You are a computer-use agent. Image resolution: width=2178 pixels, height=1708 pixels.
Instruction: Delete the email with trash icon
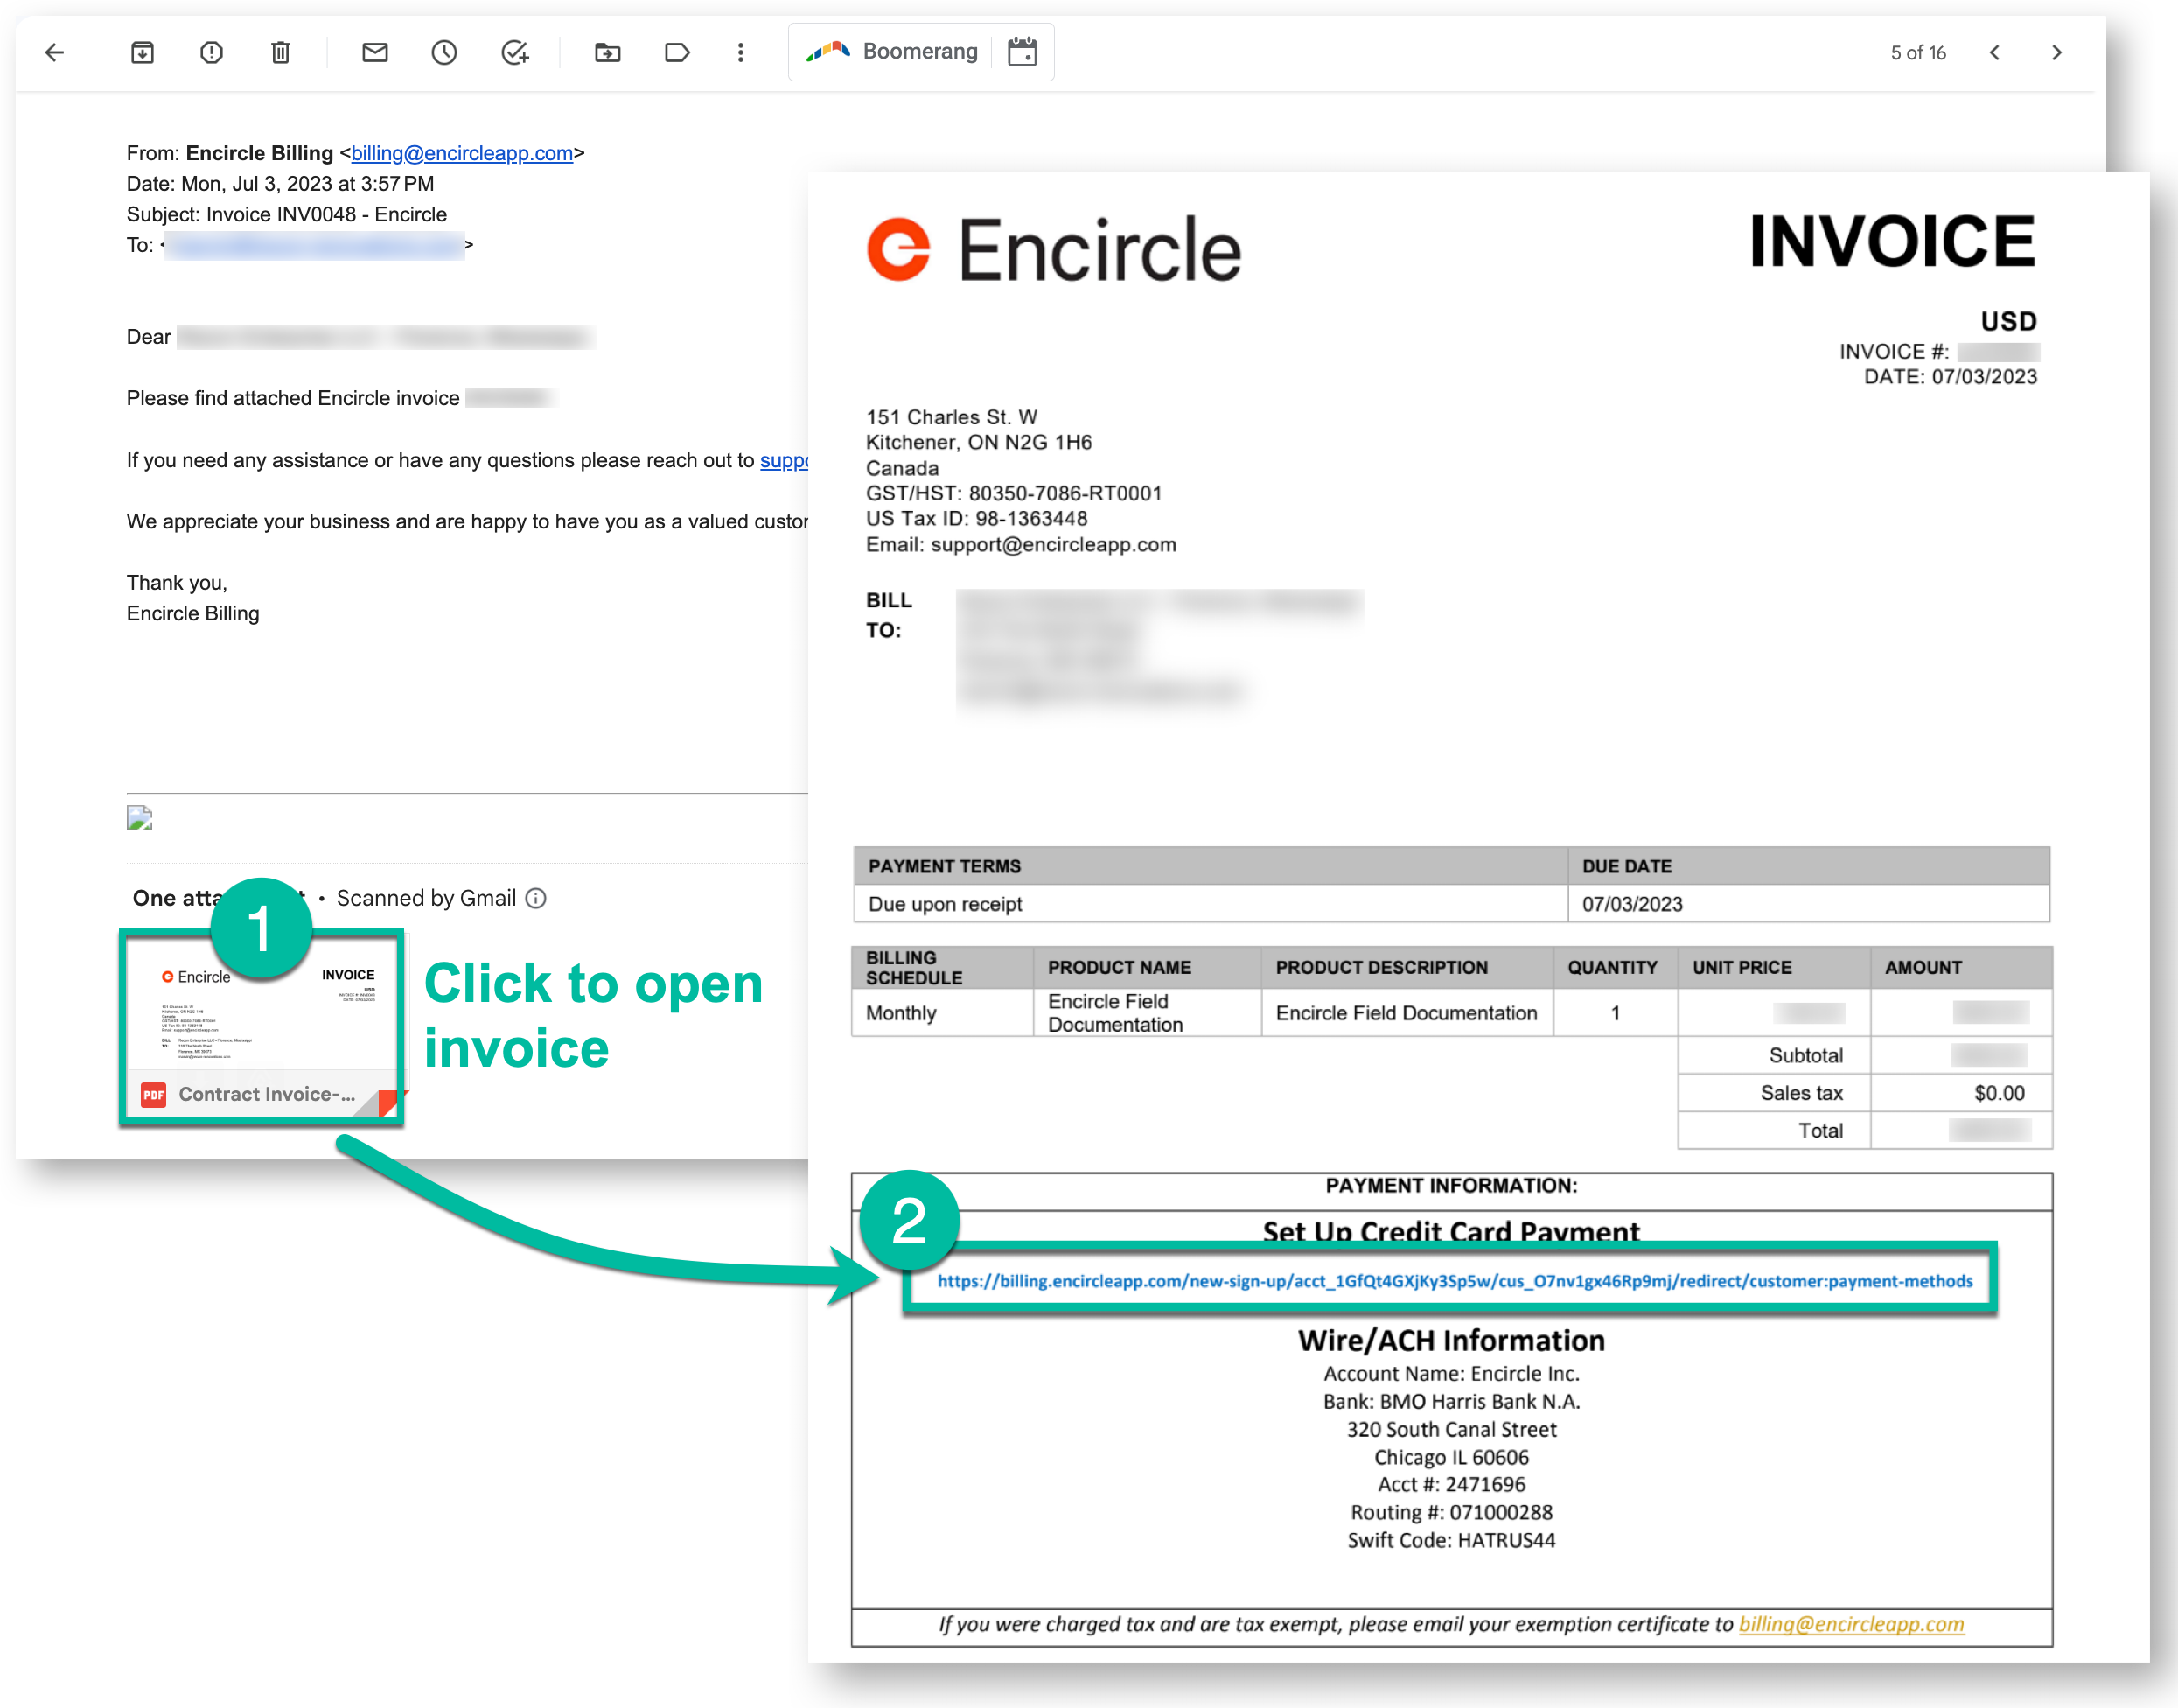281,52
